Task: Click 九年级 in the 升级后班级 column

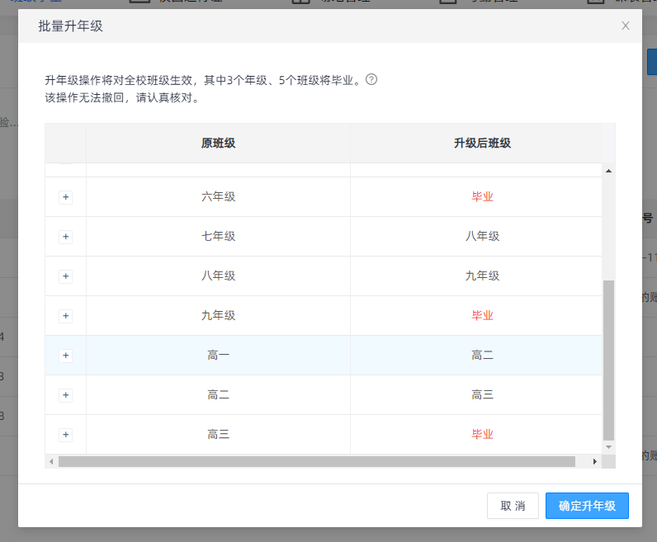Action: [482, 276]
